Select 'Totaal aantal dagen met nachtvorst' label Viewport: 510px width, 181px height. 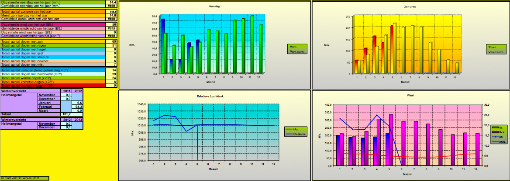coord(53,74)
